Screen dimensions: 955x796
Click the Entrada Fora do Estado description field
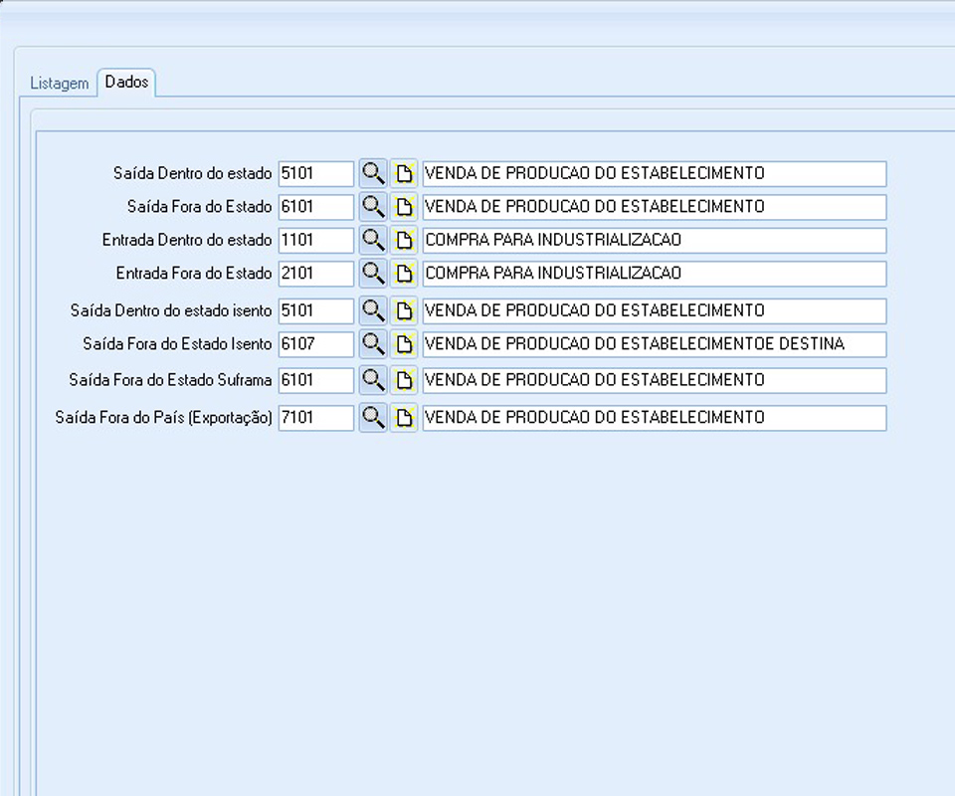coord(654,274)
